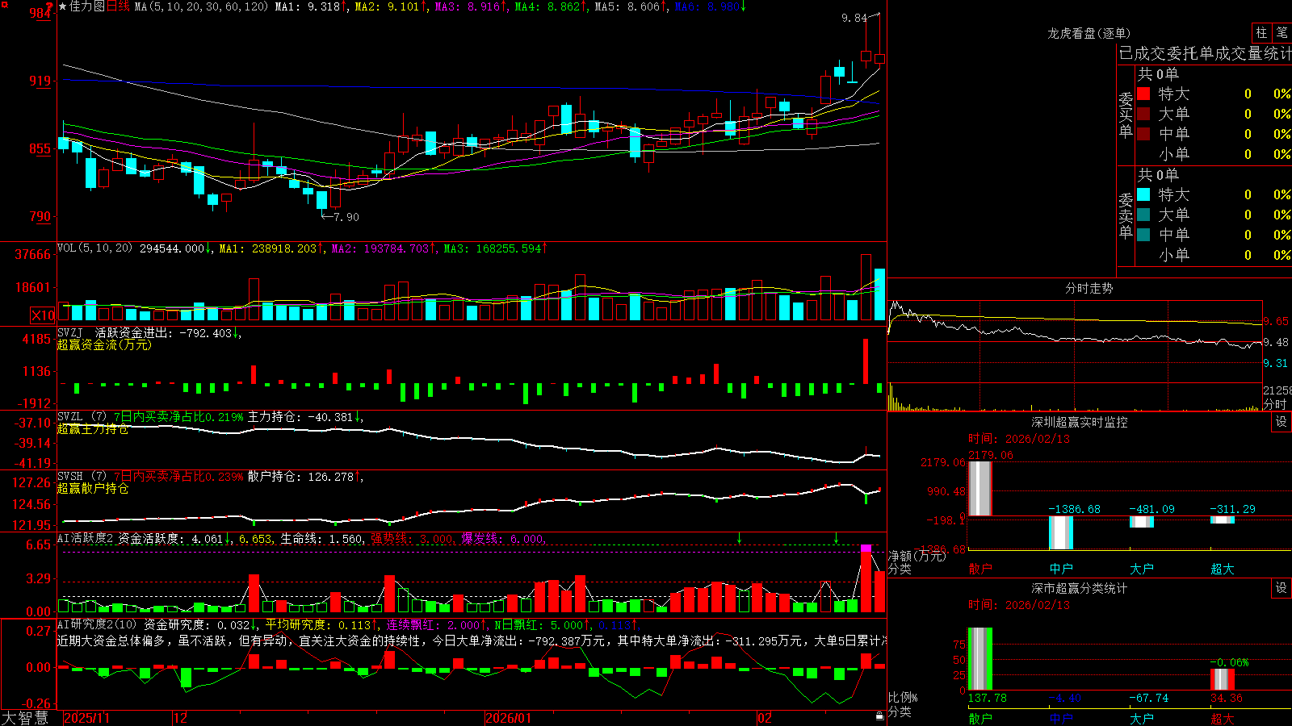Click the red 特大 buy-order color swatch
The image size is (1292, 726).
point(1143,94)
